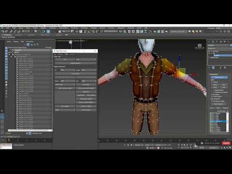This screenshot has height=174, width=232.
Task: Click the Align tool icon
Action: pos(125,31)
